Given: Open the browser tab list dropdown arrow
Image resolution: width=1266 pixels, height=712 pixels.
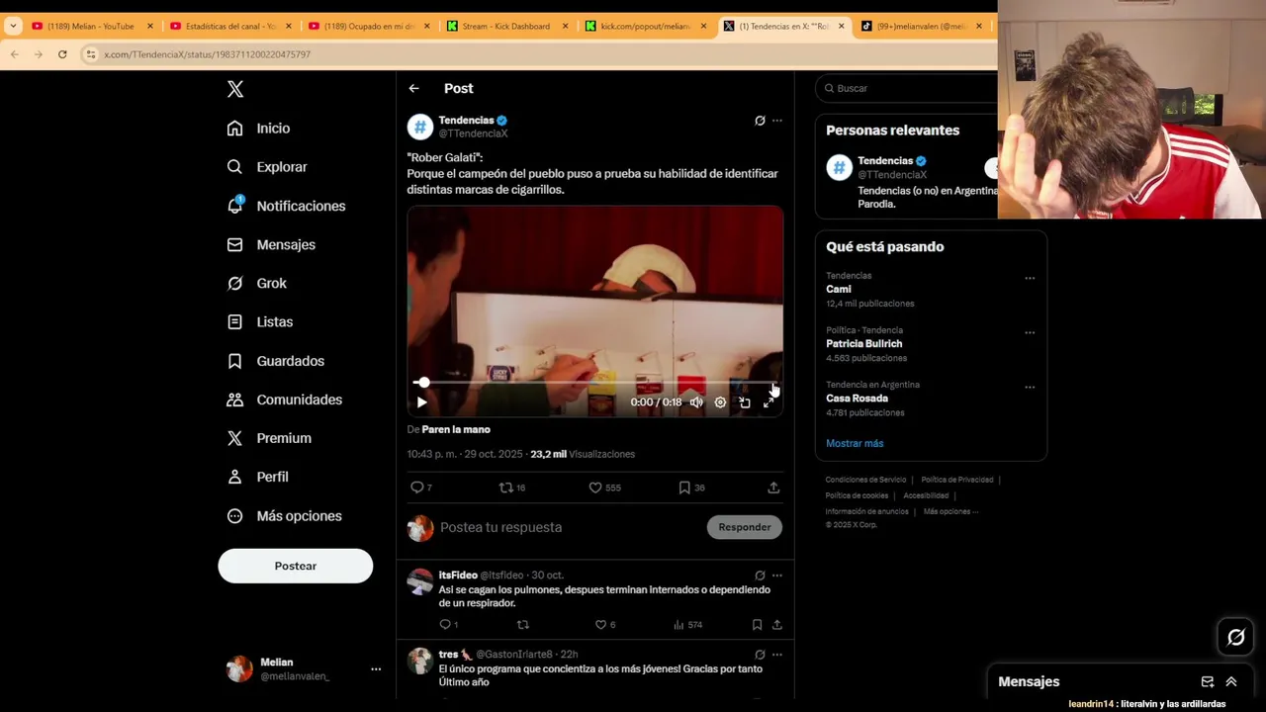Looking at the screenshot, I should pyautogui.click(x=13, y=26).
